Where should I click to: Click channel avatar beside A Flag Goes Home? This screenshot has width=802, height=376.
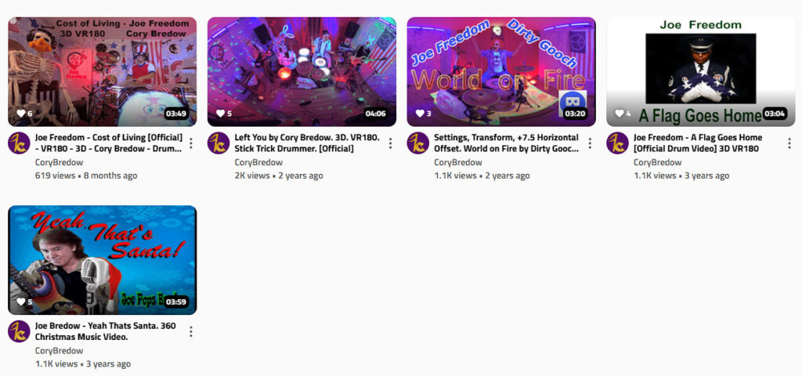pos(617,143)
